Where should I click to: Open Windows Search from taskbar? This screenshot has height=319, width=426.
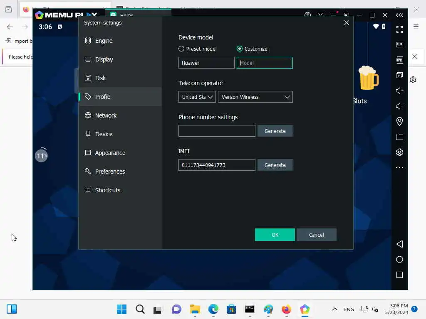(140, 309)
